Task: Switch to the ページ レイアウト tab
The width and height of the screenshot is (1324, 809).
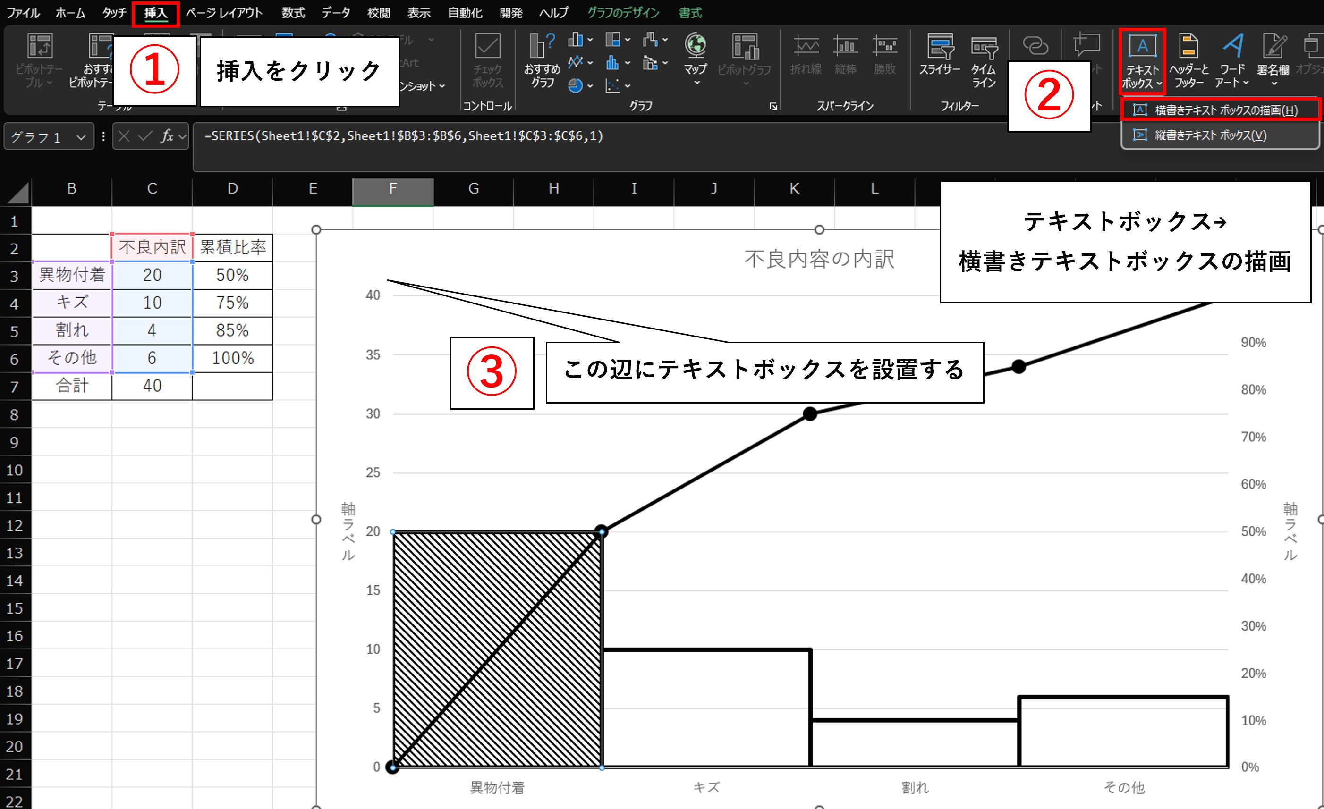Action: pyautogui.click(x=224, y=13)
